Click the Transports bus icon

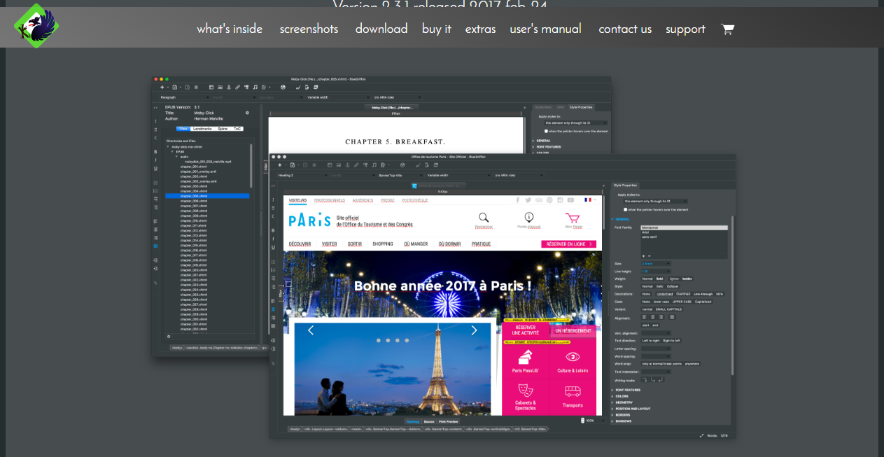click(x=573, y=391)
